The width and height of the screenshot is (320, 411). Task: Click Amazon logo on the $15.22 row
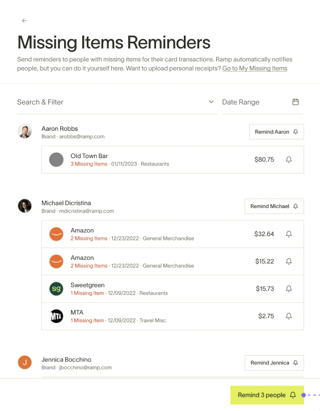[56, 261]
